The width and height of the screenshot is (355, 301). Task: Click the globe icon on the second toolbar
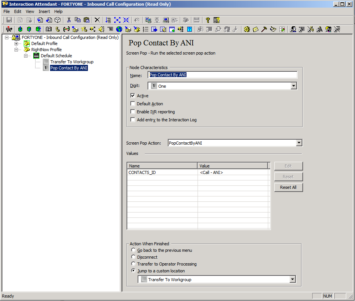119,29
